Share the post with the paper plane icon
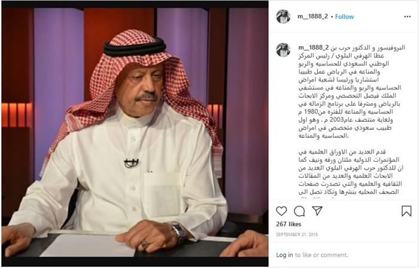The height and width of the screenshot is (268, 419). coord(317,211)
